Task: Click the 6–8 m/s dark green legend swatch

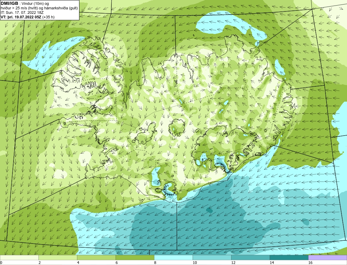Action: pos(135,258)
